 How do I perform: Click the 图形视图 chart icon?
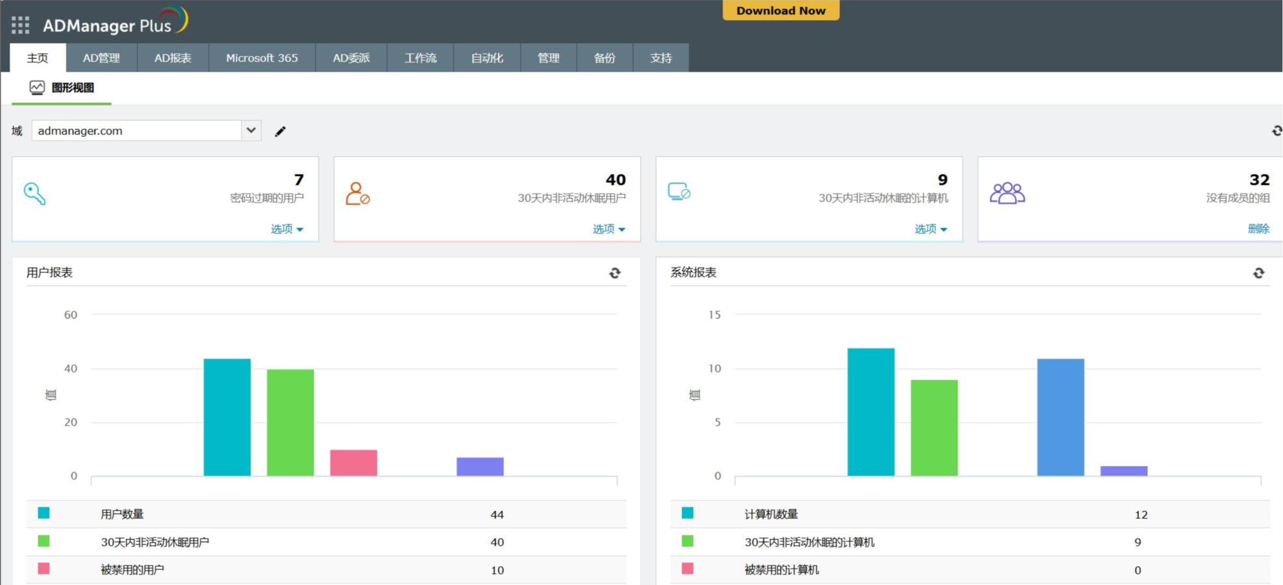(37, 87)
